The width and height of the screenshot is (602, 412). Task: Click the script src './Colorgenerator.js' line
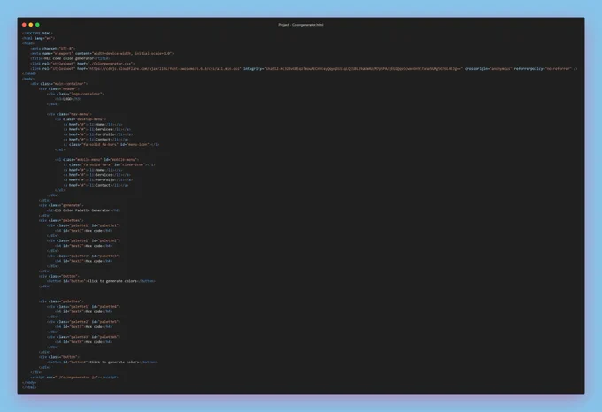coord(74,378)
